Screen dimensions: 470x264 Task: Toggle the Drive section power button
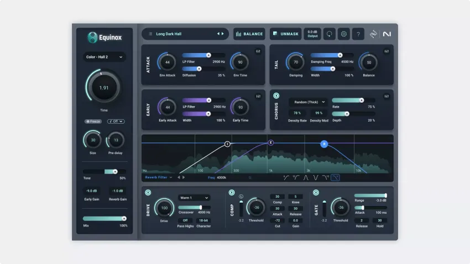coord(148,192)
